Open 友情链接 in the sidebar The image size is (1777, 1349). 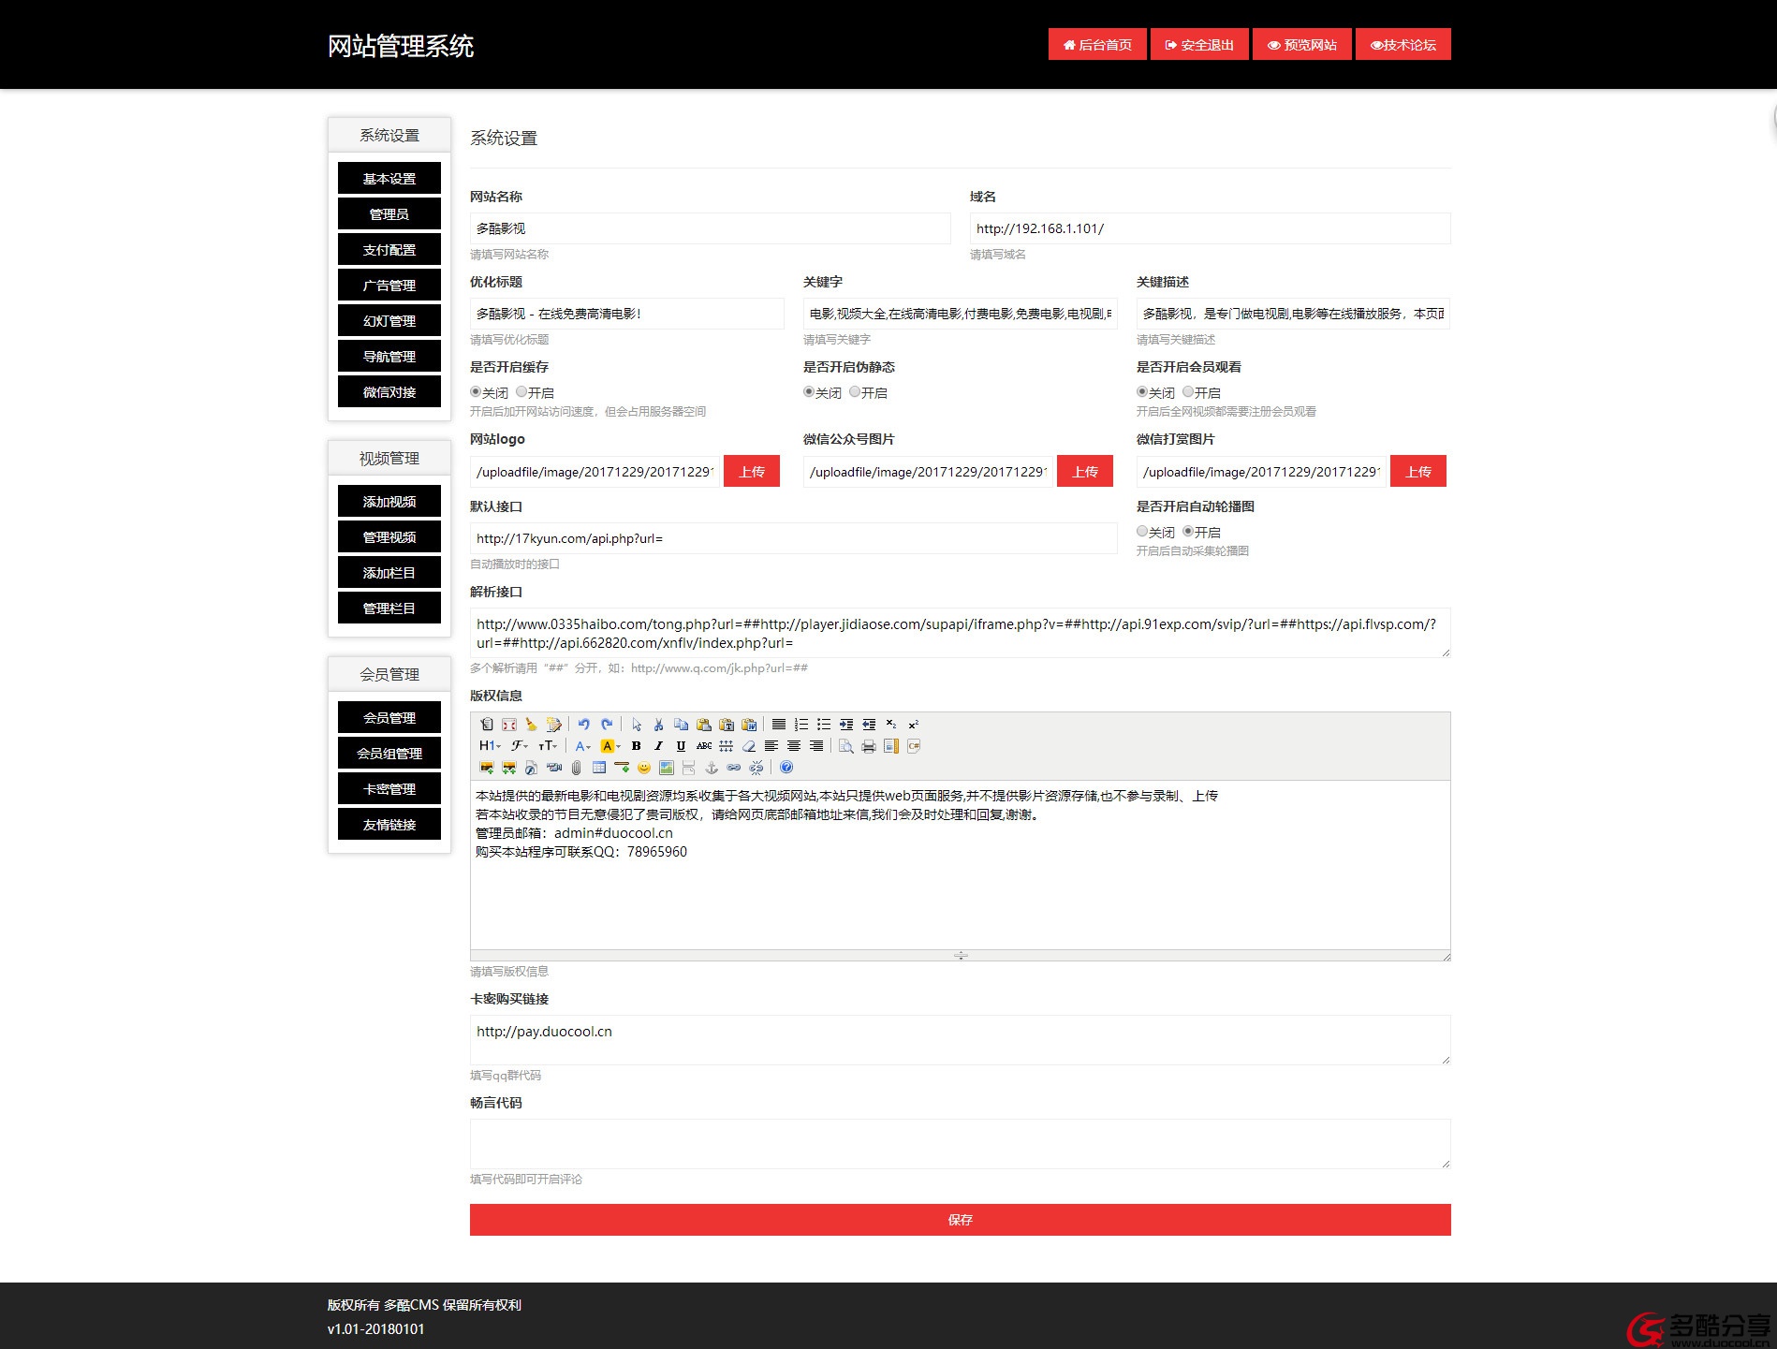tap(389, 825)
